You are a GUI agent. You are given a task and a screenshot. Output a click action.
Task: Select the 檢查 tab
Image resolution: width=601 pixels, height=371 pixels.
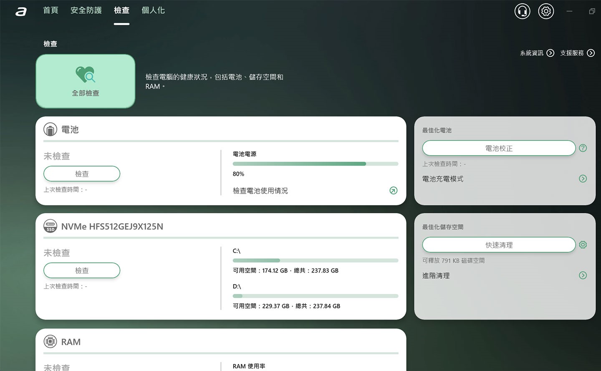click(121, 10)
